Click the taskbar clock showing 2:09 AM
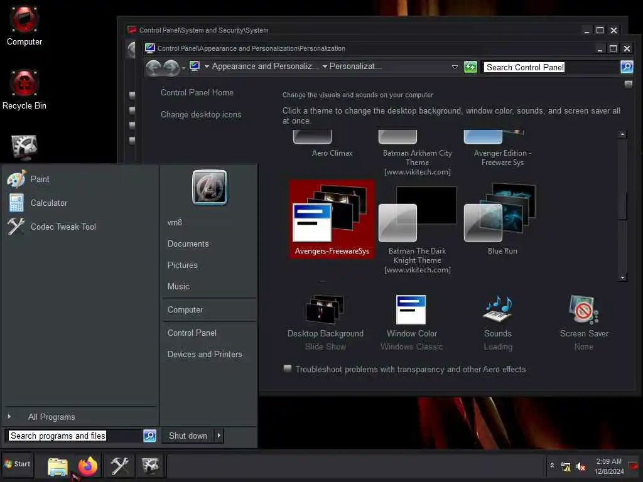Screen dimensions: 643x482 click(x=608, y=466)
